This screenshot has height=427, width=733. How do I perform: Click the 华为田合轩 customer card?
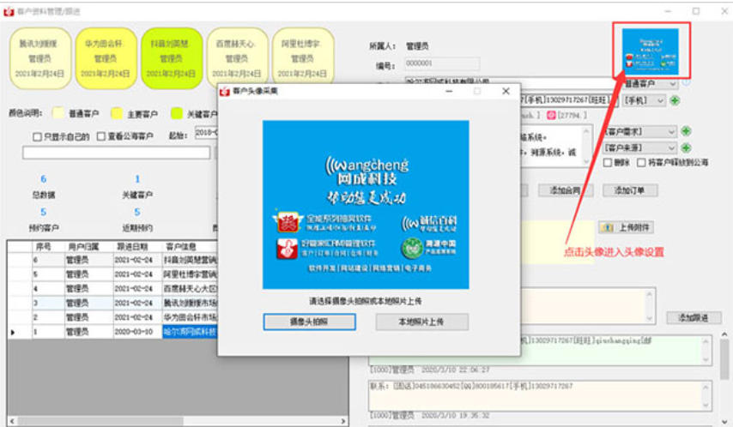[105, 58]
